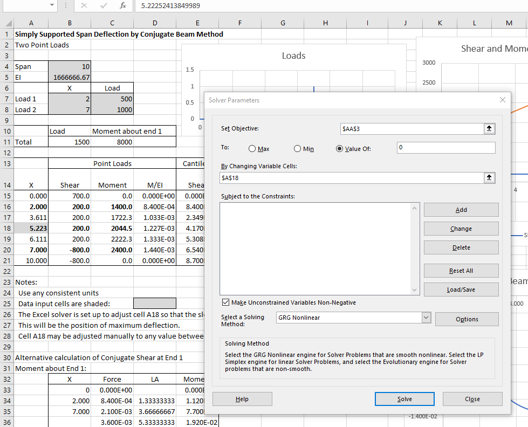The image size is (528, 427).
Task: Close the Solver Parameters dialog with X
Action: click(x=503, y=100)
